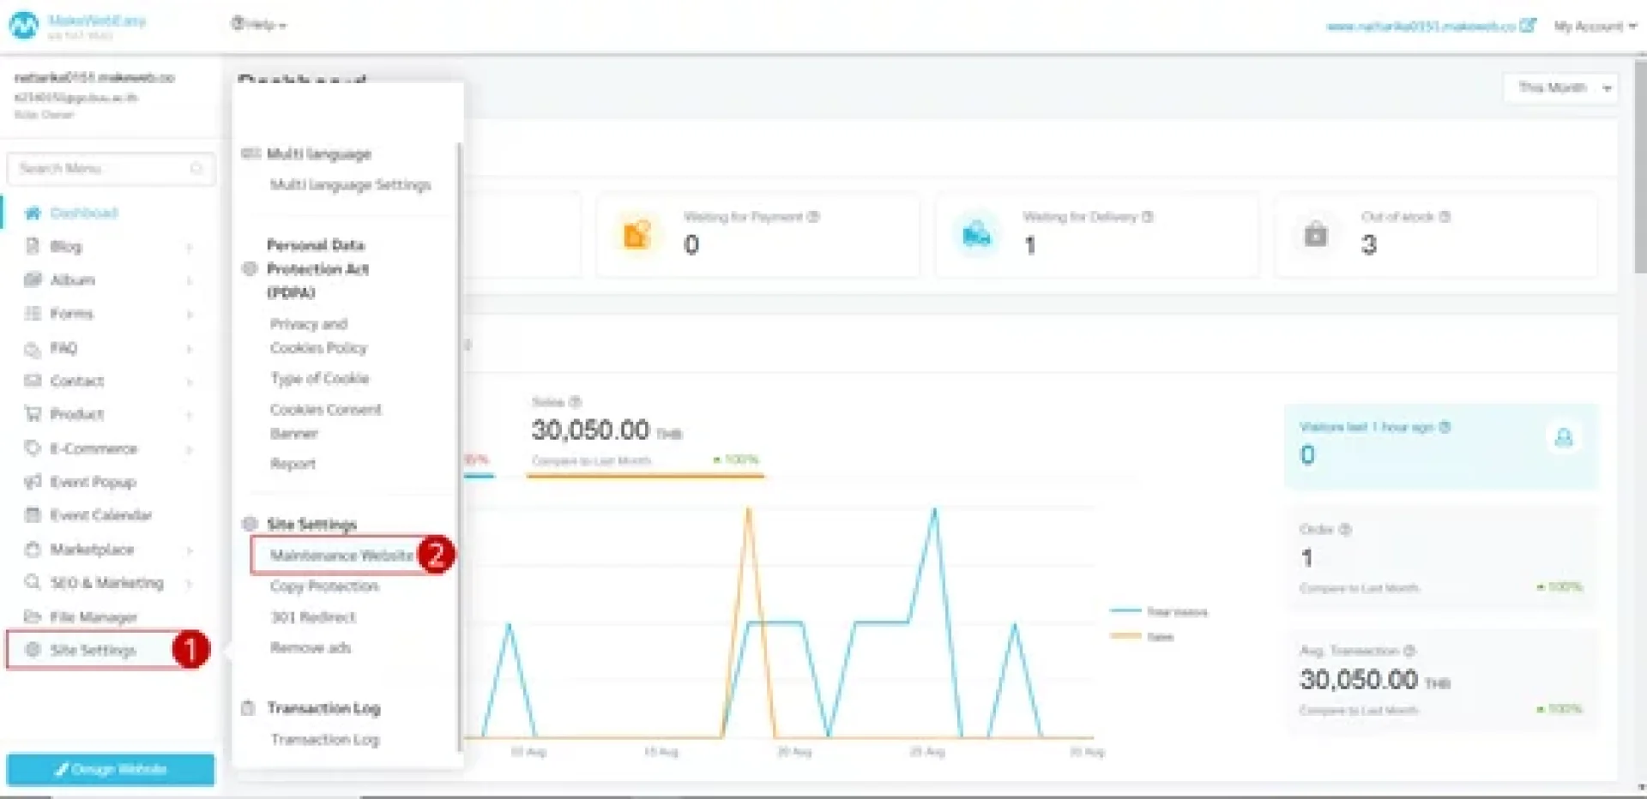
Task: Click the Waiting for Payment card icon
Action: tap(636, 234)
